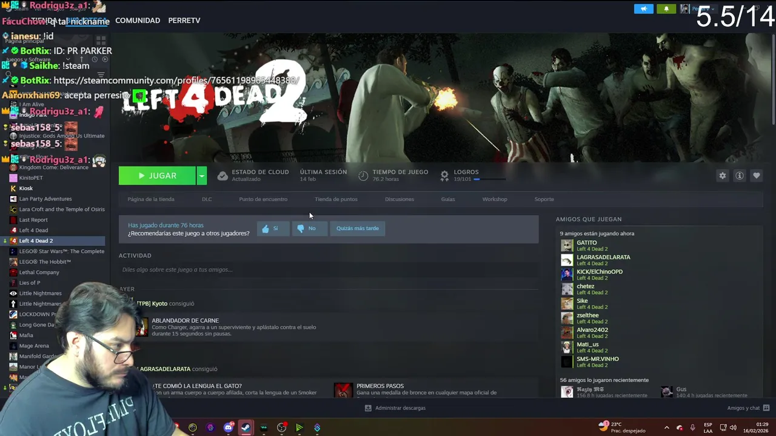Expand the profile name dropdown in header
Viewport: 776px width, 436px height.
(x=713, y=8)
